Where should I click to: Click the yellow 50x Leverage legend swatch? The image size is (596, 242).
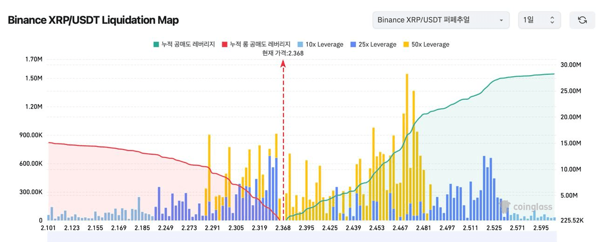tap(406, 45)
